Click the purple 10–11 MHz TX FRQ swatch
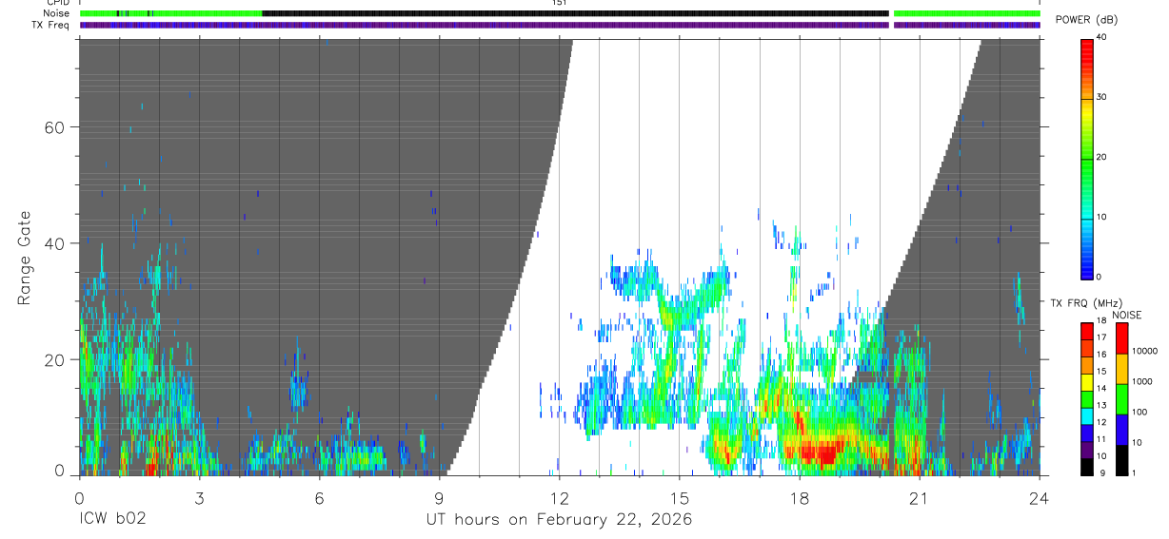 [1087, 450]
